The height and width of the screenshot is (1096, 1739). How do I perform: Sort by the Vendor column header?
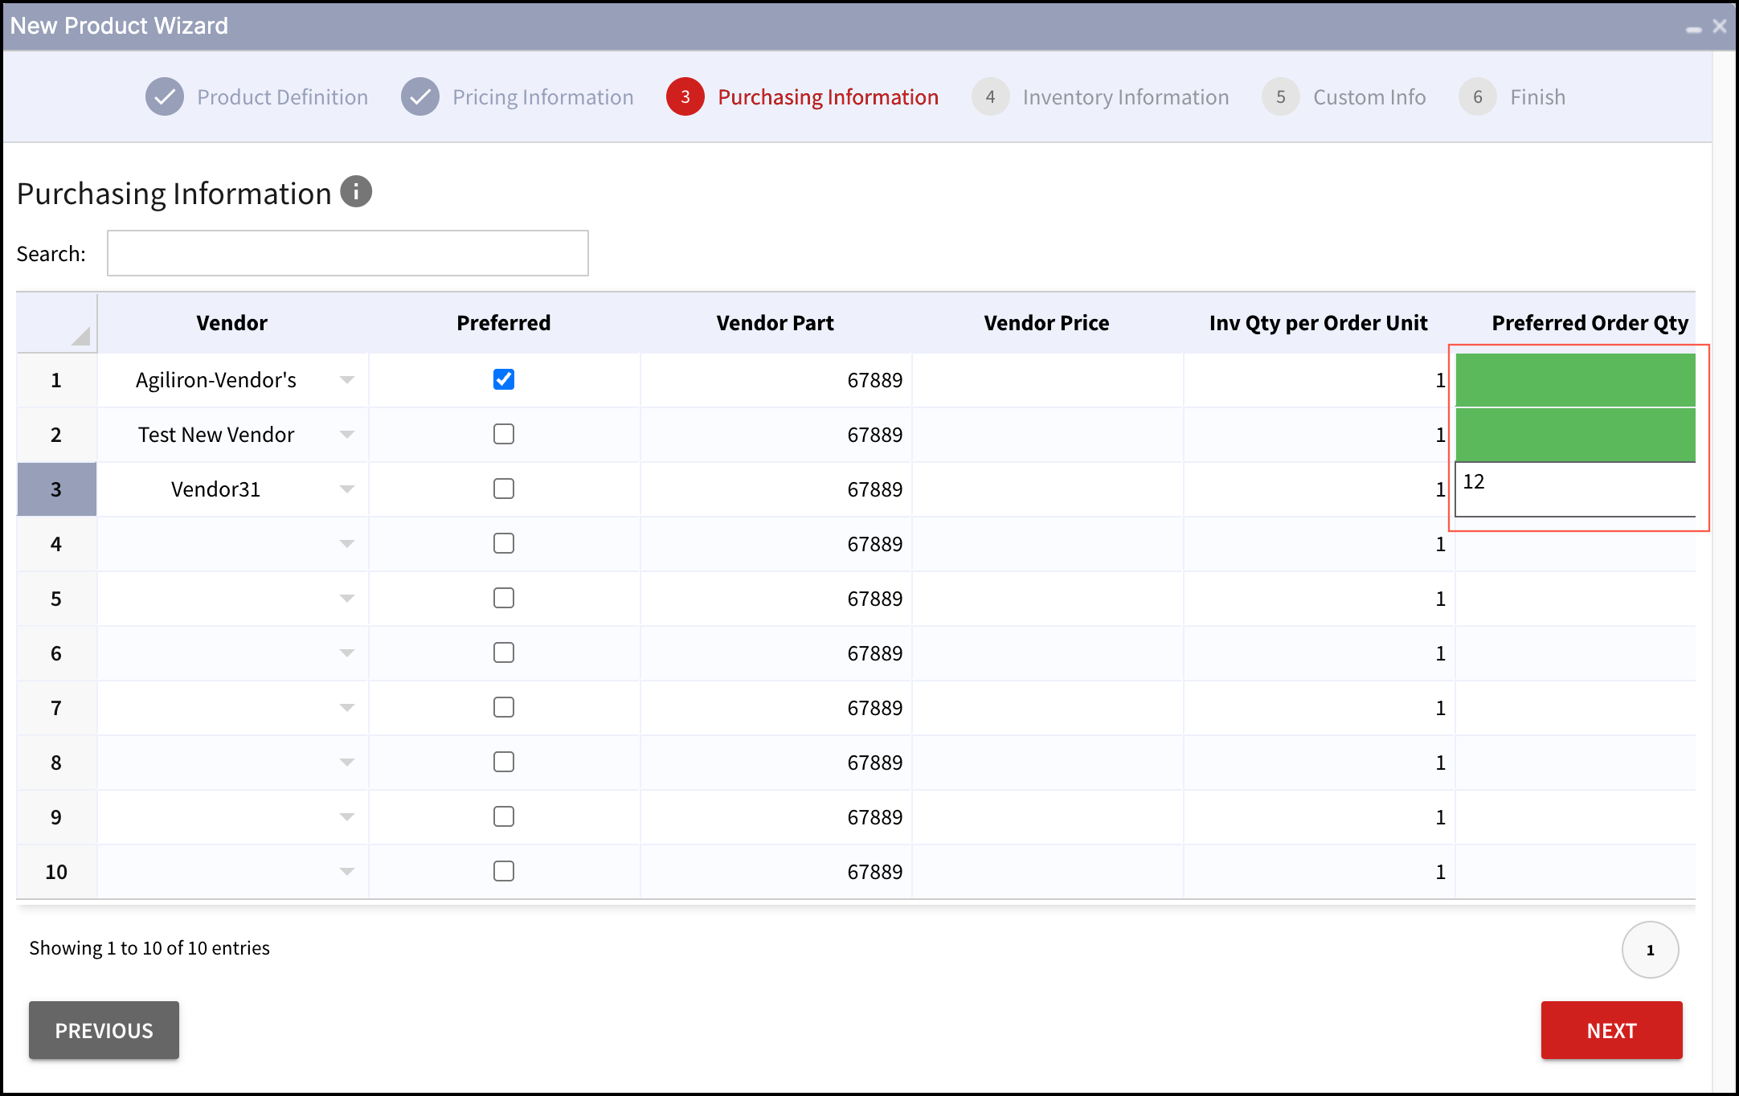(232, 323)
